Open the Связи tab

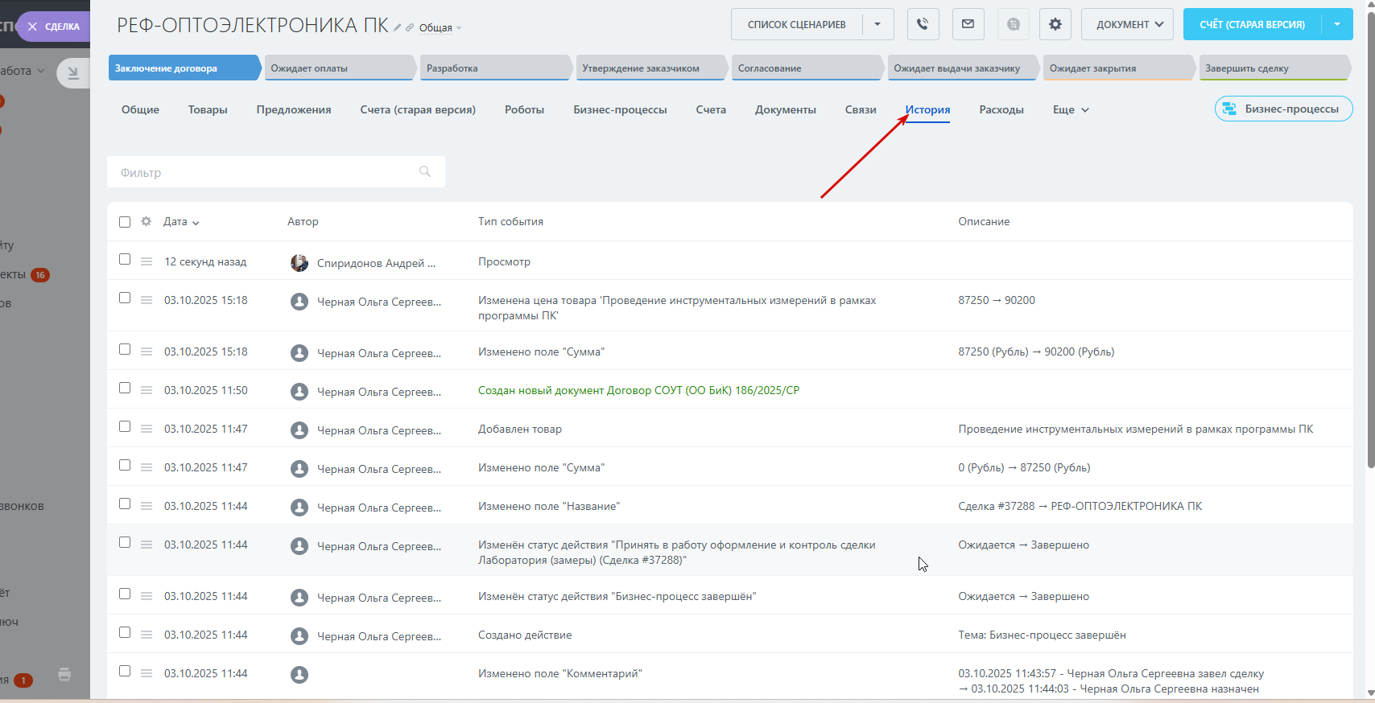[861, 109]
